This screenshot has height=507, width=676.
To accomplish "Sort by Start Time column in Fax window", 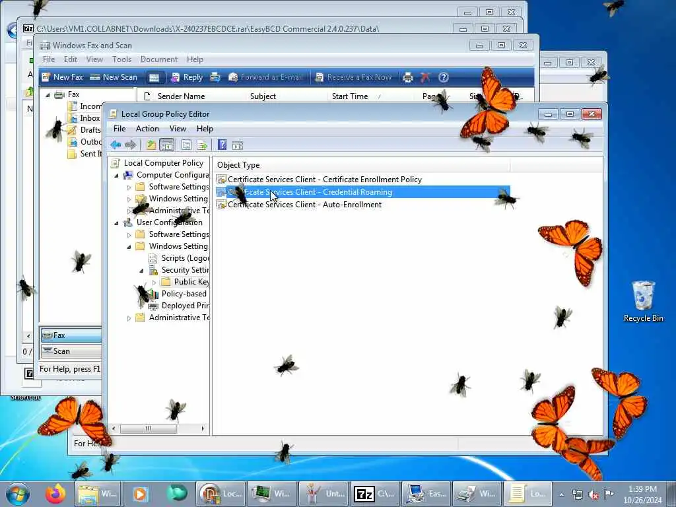I will click(x=350, y=96).
